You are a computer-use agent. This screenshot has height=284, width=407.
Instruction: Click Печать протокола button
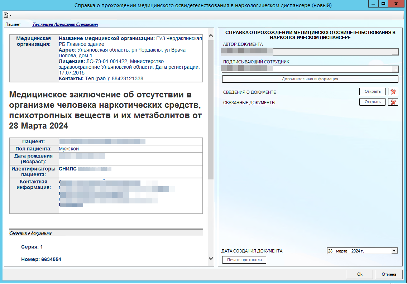pyautogui.click(x=244, y=260)
